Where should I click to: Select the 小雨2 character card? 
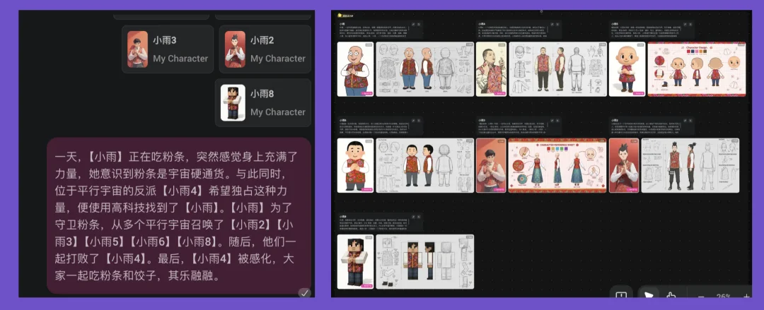(x=265, y=49)
